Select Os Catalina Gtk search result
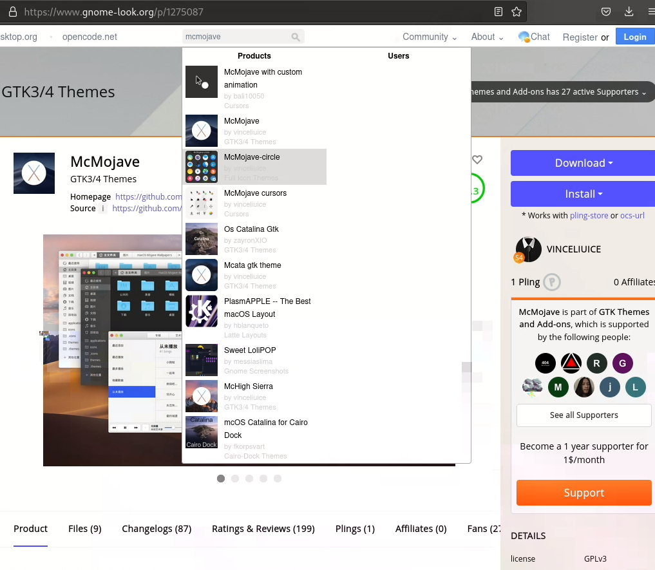Viewport: 655px width, 570px height. (254, 239)
